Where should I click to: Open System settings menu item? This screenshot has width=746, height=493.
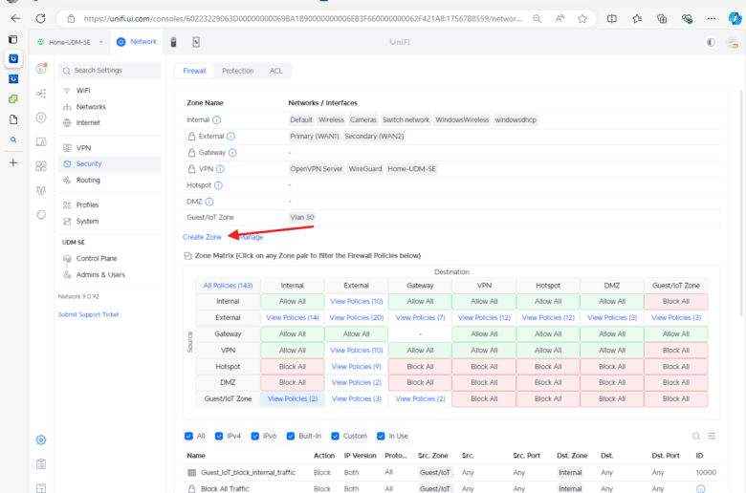click(110, 222)
